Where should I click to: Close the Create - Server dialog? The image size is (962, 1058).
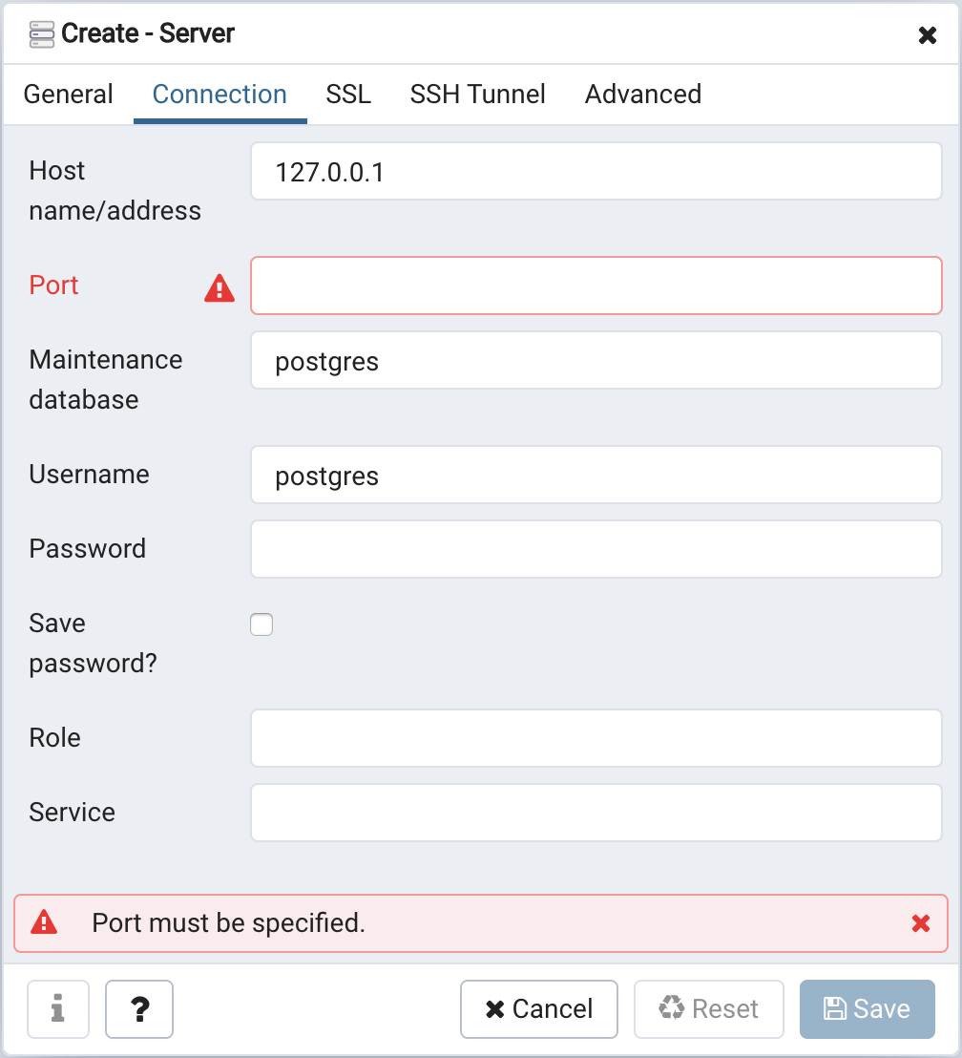pos(927,35)
